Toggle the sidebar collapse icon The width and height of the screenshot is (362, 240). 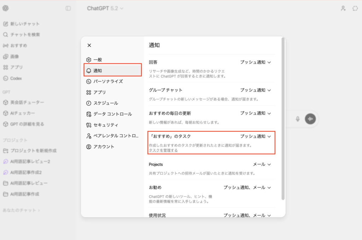tap(68, 8)
